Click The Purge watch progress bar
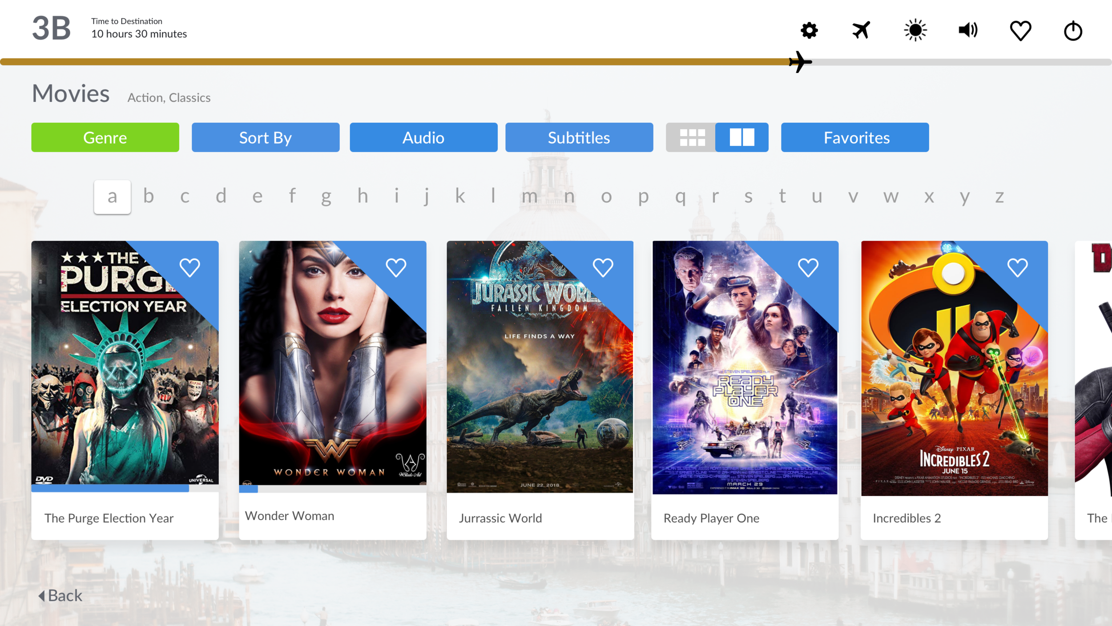The image size is (1112, 626). click(125, 489)
